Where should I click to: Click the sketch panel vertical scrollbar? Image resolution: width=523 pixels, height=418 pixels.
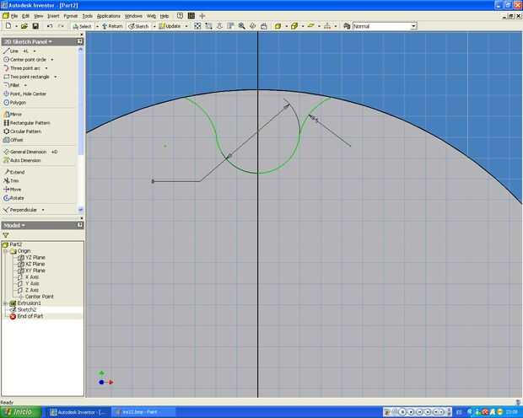(80, 130)
